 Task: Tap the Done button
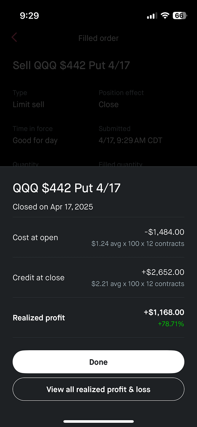98,362
